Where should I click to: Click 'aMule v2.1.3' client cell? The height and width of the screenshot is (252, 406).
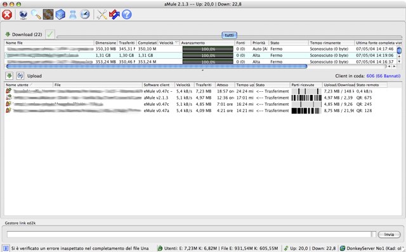[x=156, y=98]
